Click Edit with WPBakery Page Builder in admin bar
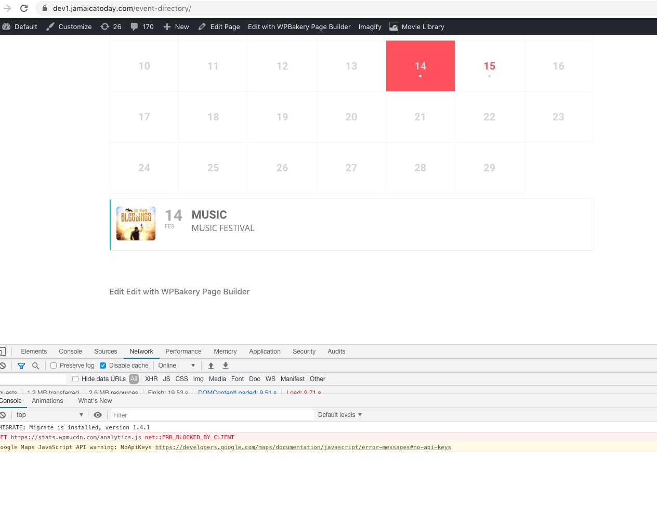Viewport: 657px width, 514px height. (x=299, y=26)
